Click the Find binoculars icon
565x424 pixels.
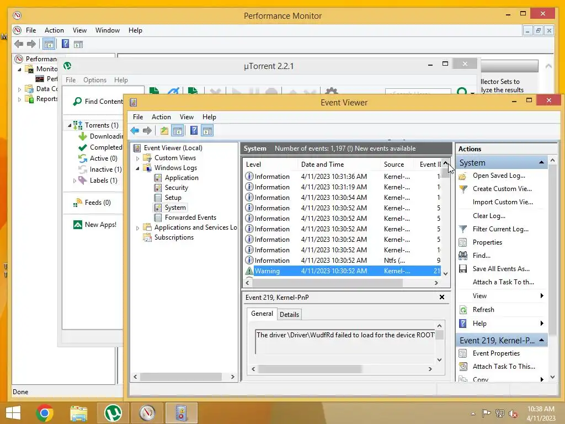click(x=463, y=256)
